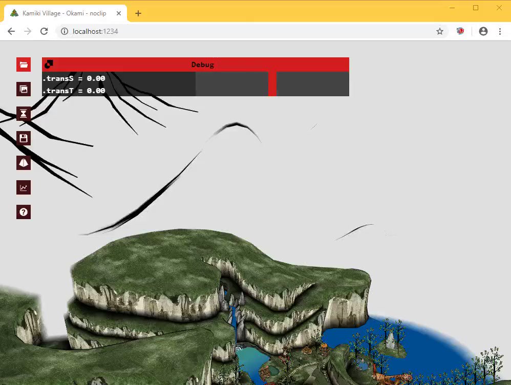Click the Debug panel title bar
The width and height of the screenshot is (511, 385).
[196, 65]
